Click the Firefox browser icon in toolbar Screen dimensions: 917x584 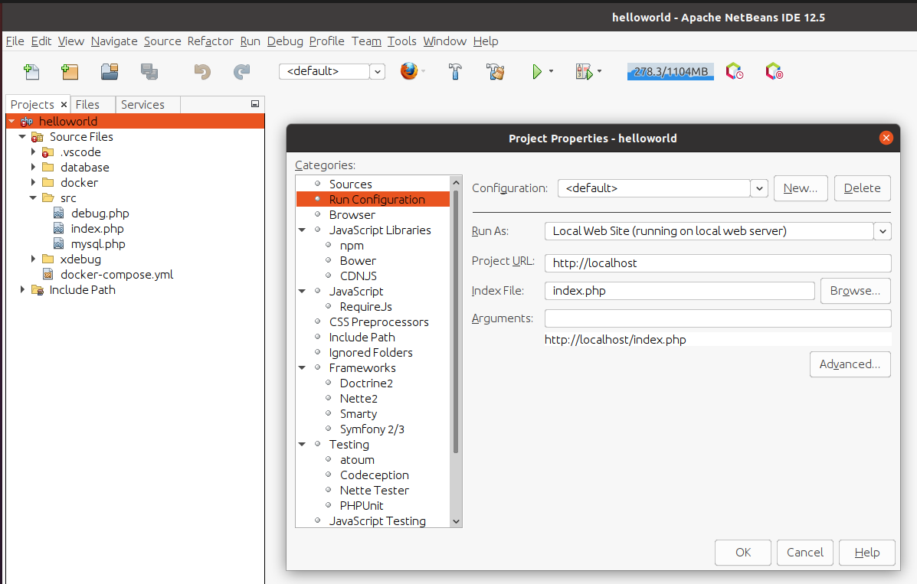pyautogui.click(x=409, y=70)
